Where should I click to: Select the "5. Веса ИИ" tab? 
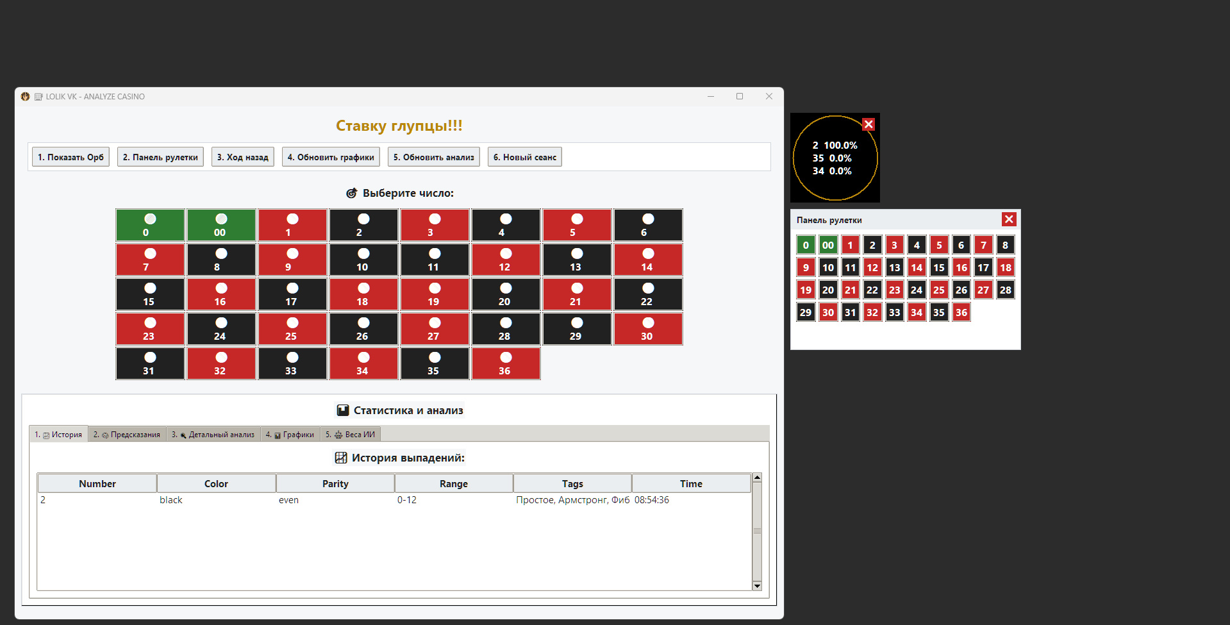click(351, 435)
